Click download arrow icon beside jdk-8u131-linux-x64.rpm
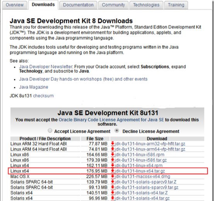Viewport: 214px width, 201px height. [113, 165]
